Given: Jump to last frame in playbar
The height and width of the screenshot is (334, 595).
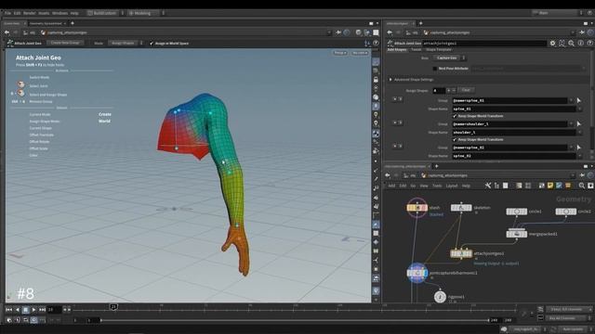Looking at the screenshot, I should click(42, 310).
